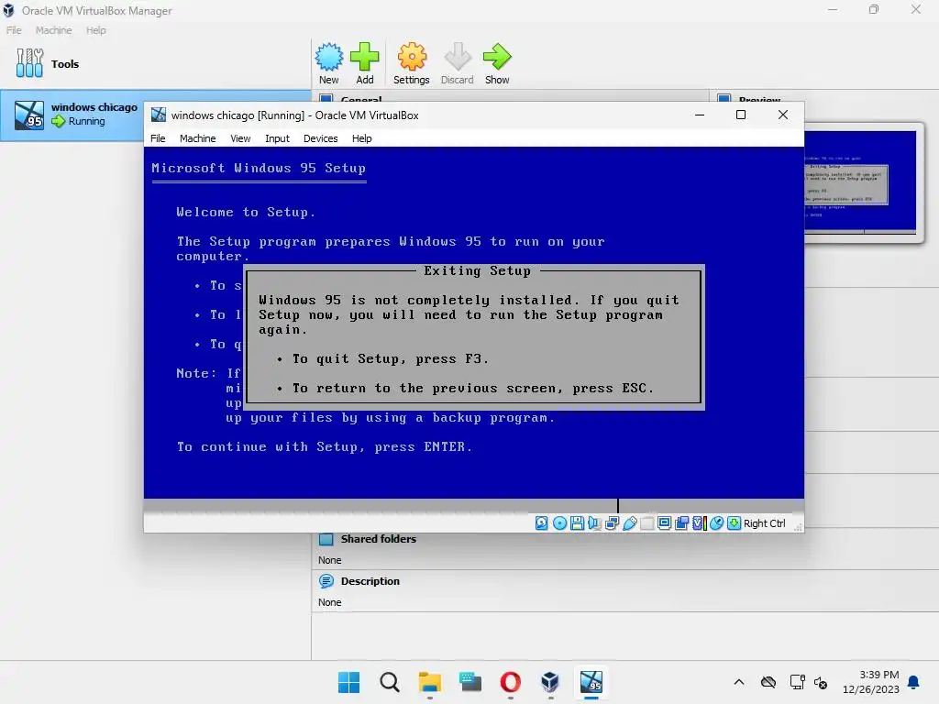Click the VM window resize grip corner
This screenshot has height=704, width=939.
point(798,527)
